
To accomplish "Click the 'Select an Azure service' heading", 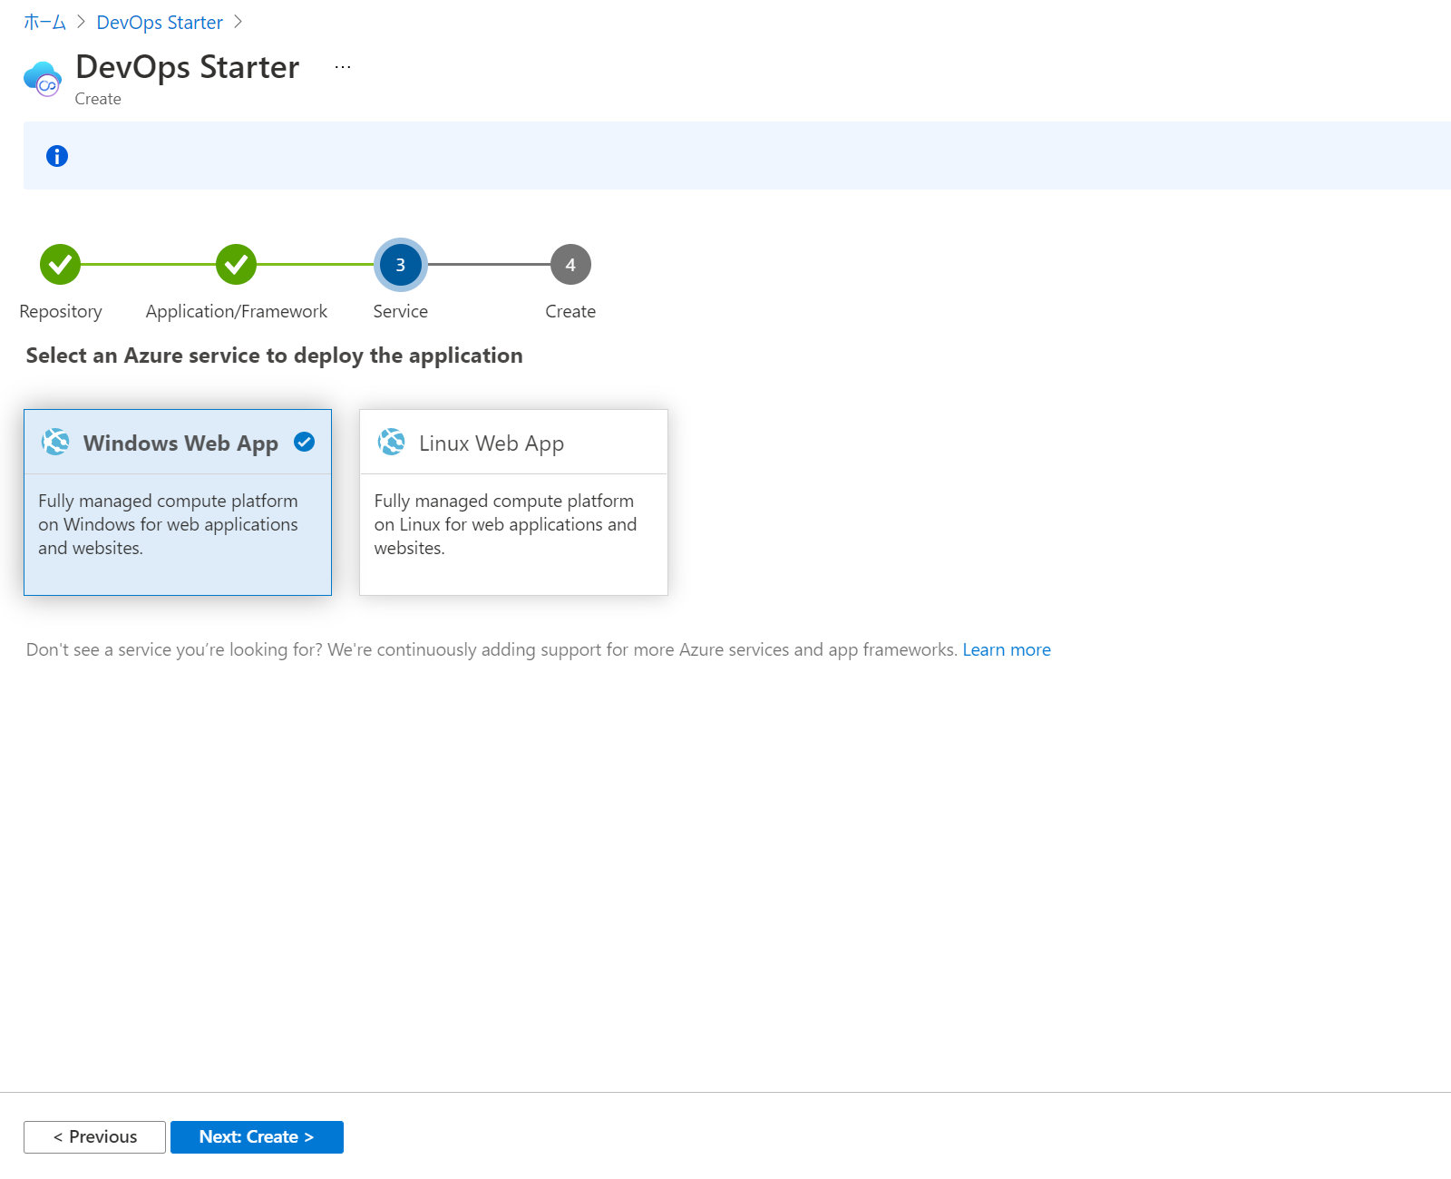I will pos(275,356).
